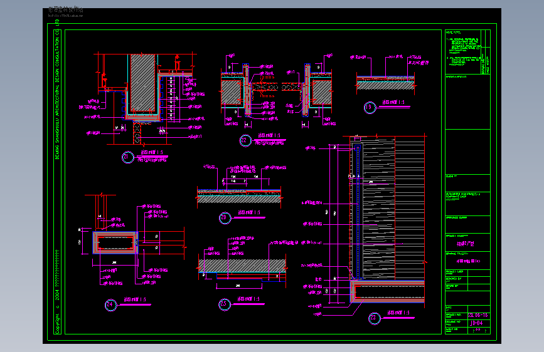Screen dimensions: 544x352
Task: Click the detail number 23 circle
Action: click(x=375, y=318)
